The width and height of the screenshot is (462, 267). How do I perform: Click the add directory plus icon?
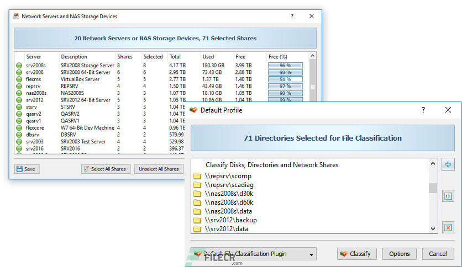[448, 164]
